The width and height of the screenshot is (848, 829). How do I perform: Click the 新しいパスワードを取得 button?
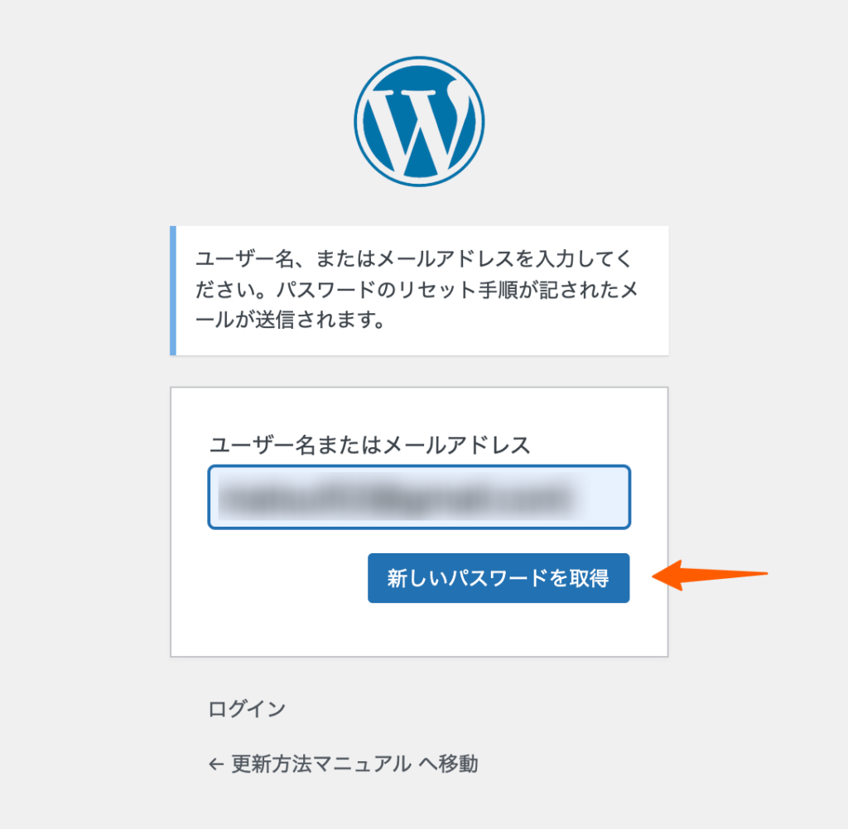click(499, 577)
